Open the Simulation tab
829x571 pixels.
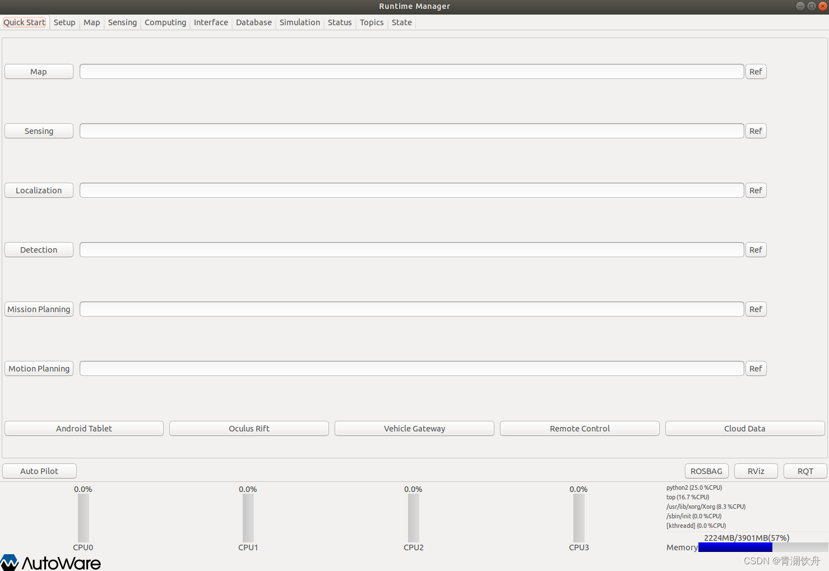(x=300, y=22)
